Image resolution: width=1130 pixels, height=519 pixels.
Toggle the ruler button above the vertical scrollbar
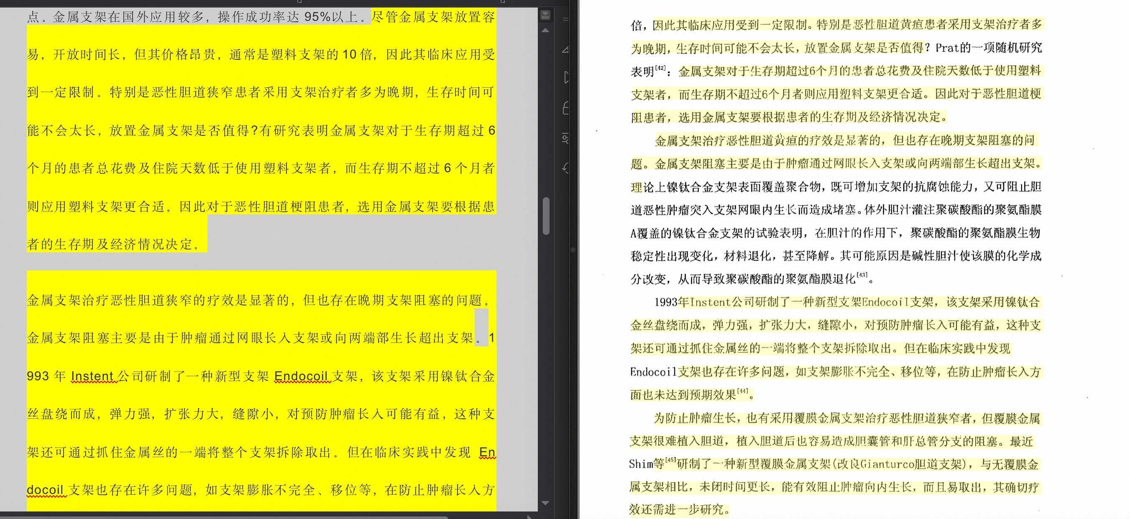(545, 16)
